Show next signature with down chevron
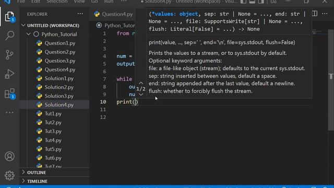This screenshot has width=334, height=188. (x=141, y=95)
